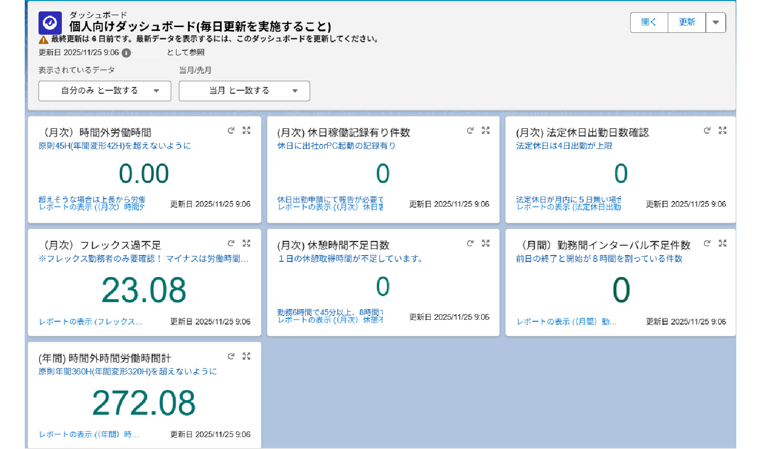761x449 pixels.
Task: Expand the (月次) 休憩時間不足日数 card
Action: [x=486, y=243]
